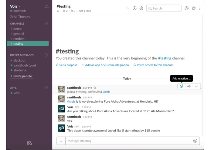Add an app using Apps plus icon
Image resolution: width=211 pixels, height=150 pixels.
[46, 87]
